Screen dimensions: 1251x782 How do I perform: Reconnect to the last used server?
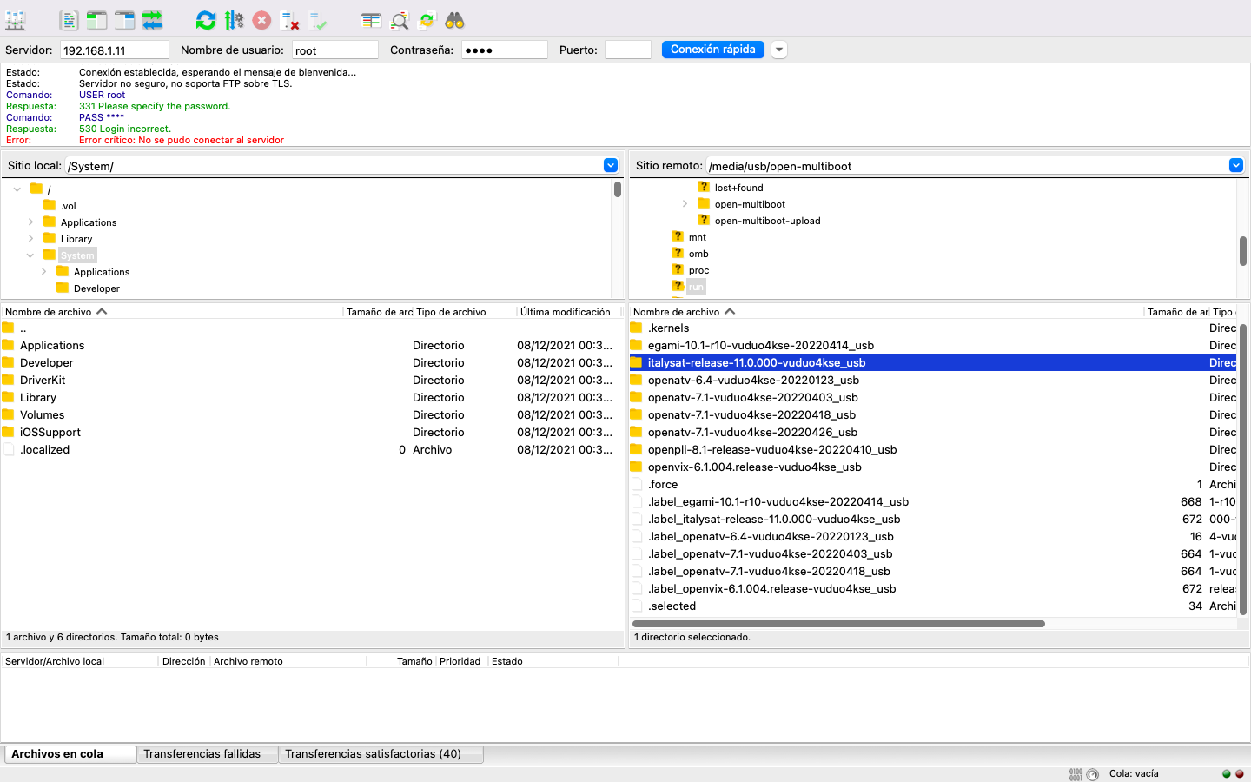pyautogui.click(x=317, y=20)
